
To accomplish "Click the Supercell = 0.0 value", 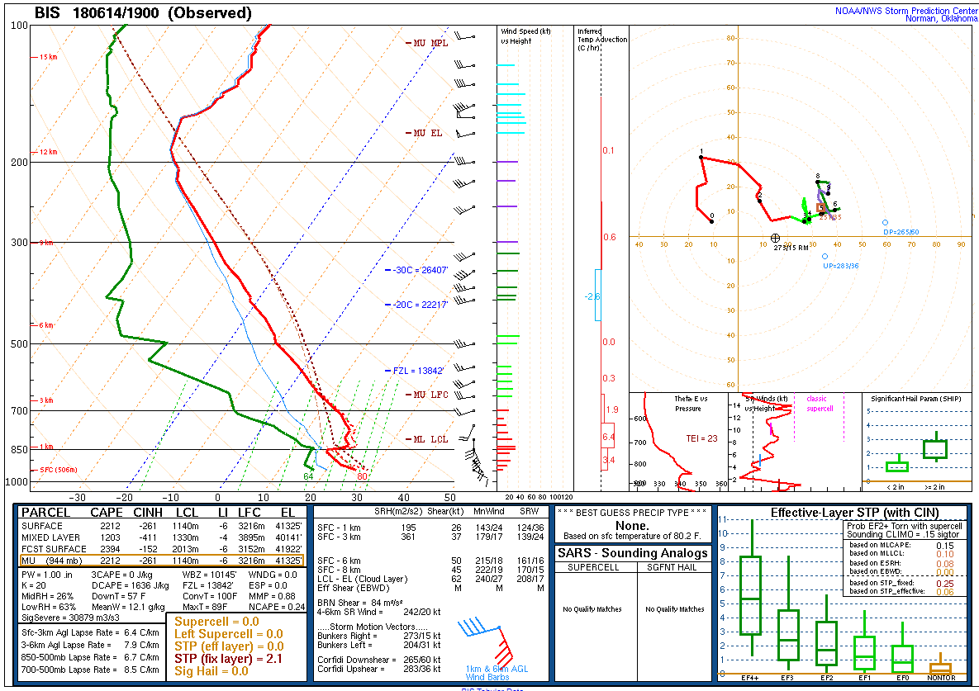I will pyautogui.click(x=216, y=621).
